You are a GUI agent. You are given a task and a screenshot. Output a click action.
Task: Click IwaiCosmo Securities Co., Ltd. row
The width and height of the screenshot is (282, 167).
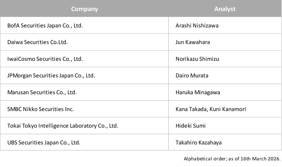(x=45, y=59)
